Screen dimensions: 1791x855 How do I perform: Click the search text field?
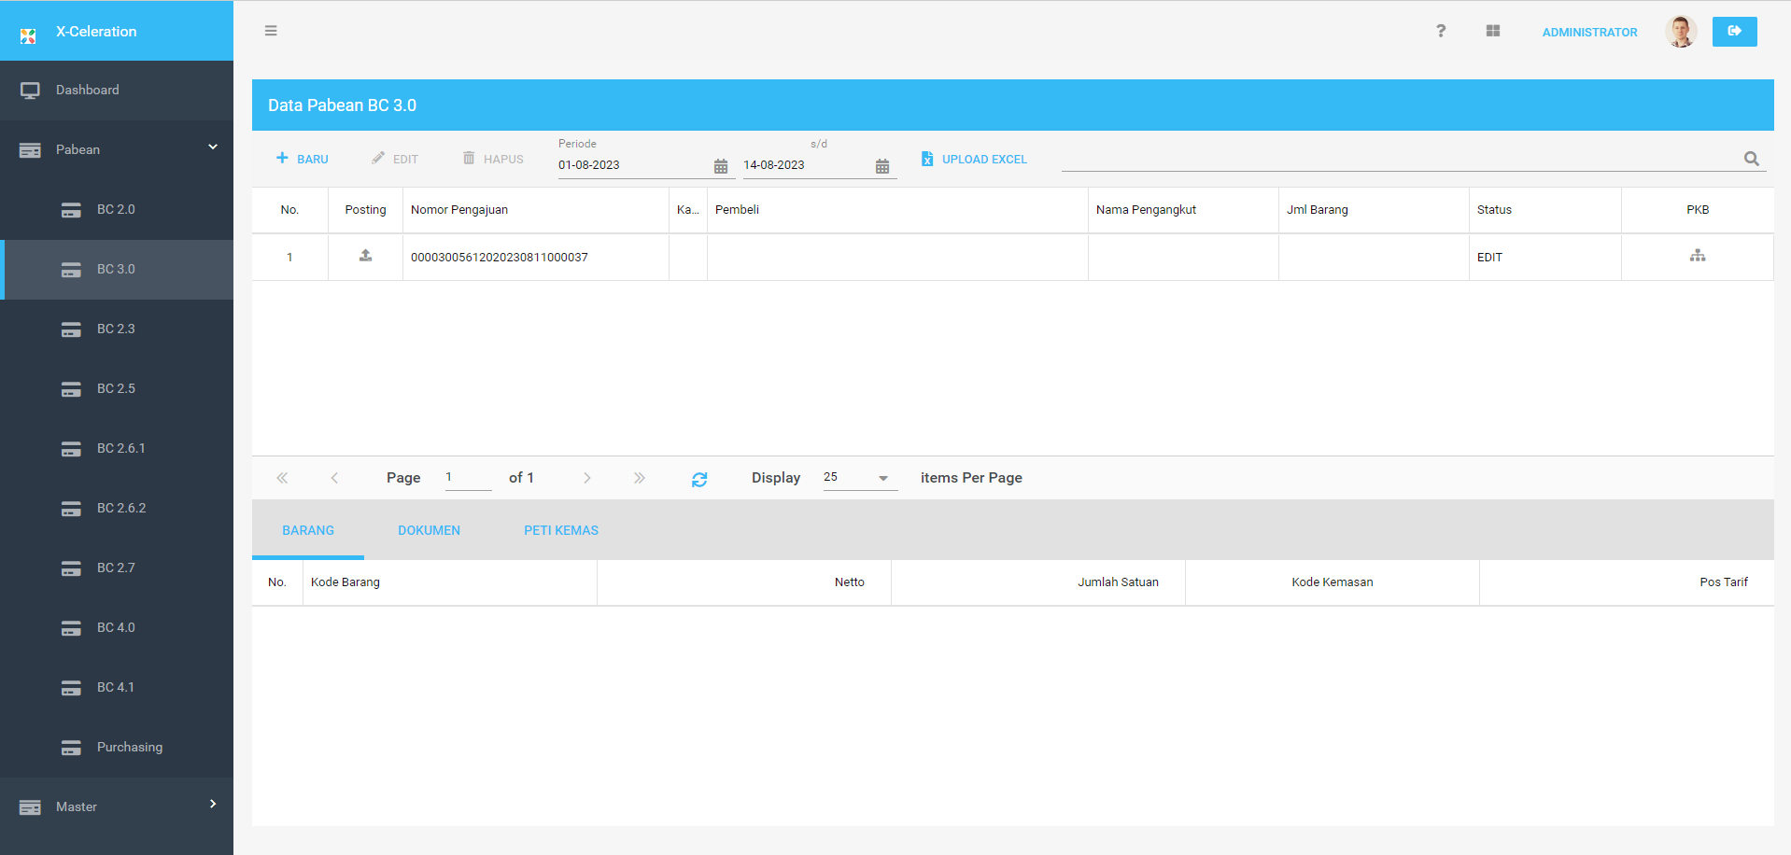coord(1399,159)
